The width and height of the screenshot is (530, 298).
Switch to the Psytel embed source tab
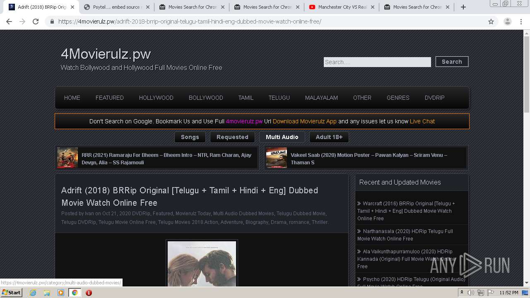(116, 7)
